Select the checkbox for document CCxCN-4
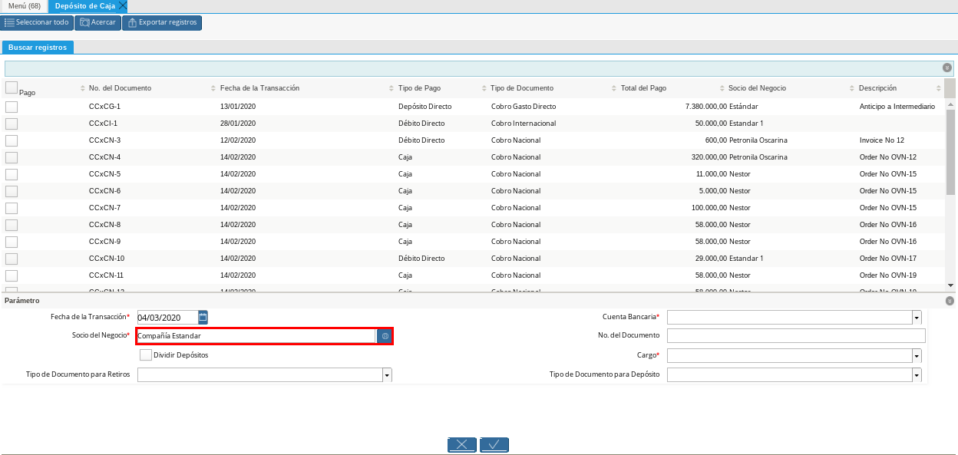This screenshot has height=455, width=958. tap(12, 157)
